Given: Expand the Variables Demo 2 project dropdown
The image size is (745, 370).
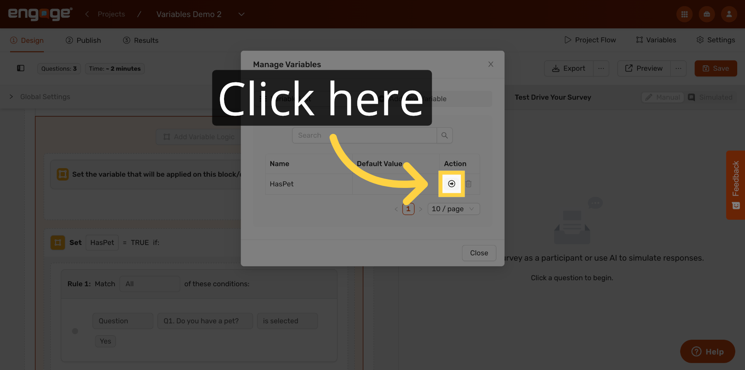Looking at the screenshot, I should click(241, 14).
